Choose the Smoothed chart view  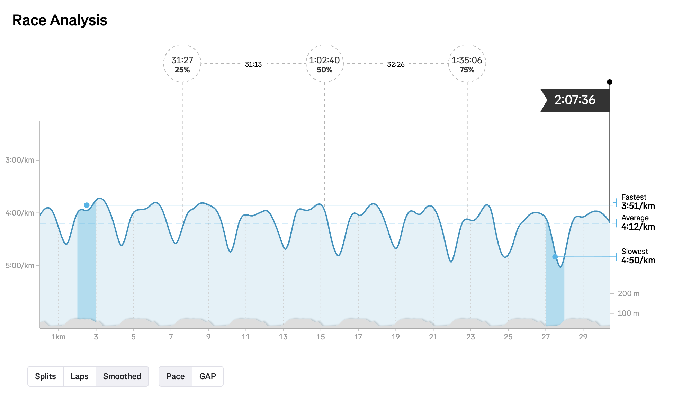[x=122, y=376]
